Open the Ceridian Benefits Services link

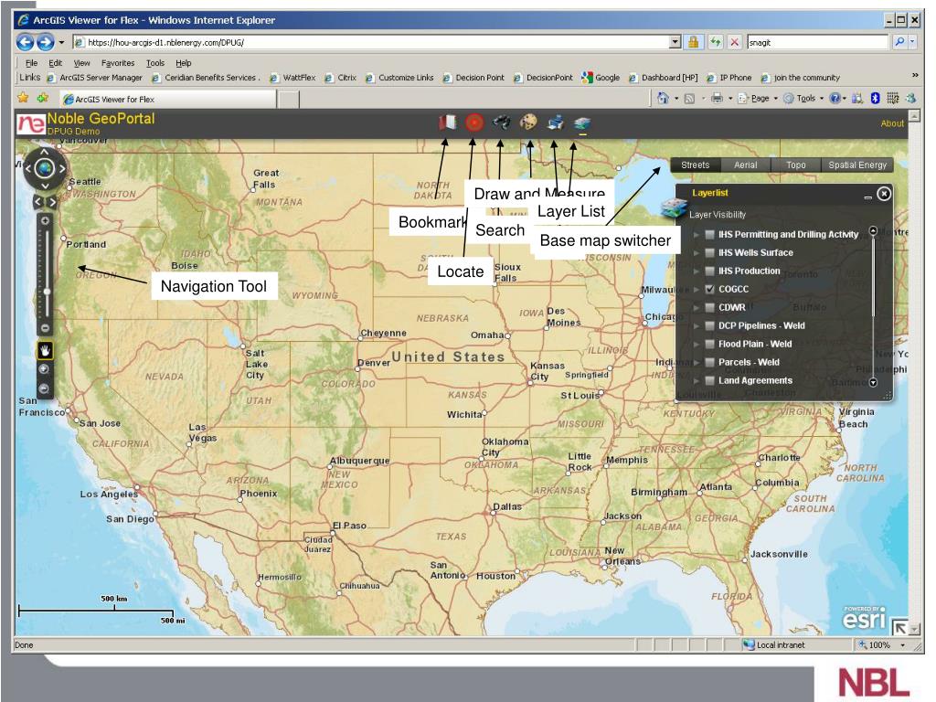click(204, 78)
